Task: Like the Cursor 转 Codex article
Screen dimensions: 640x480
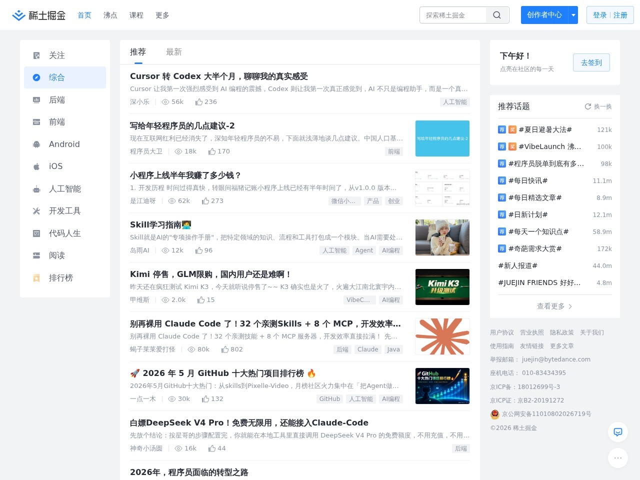Action: pyautogui.click(x=199, y=102)
